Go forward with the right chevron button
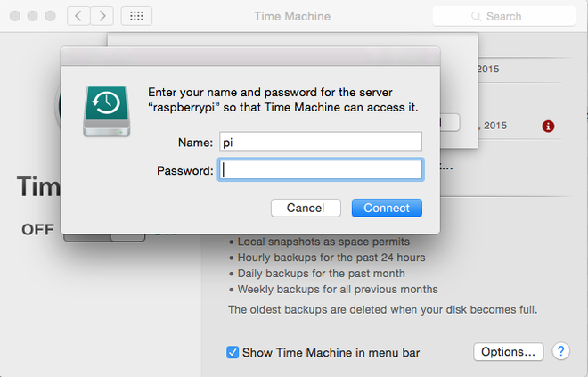The height and width of the screenshot is (377, 588). pyautogui.click(x=102, y=16)
